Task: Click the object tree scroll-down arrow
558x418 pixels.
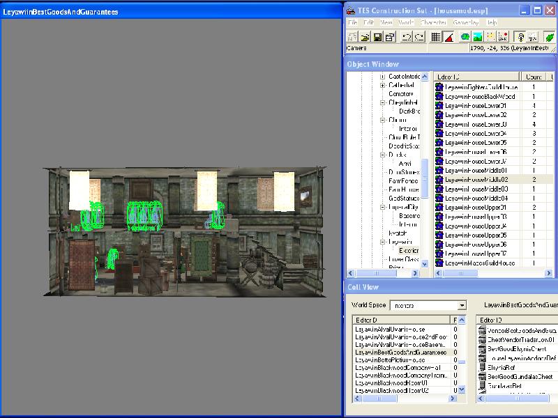Action: [x=425, y=264]
